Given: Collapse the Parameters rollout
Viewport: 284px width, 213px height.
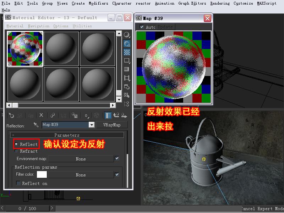Looking at the screenshot, I should pos(66,135).
